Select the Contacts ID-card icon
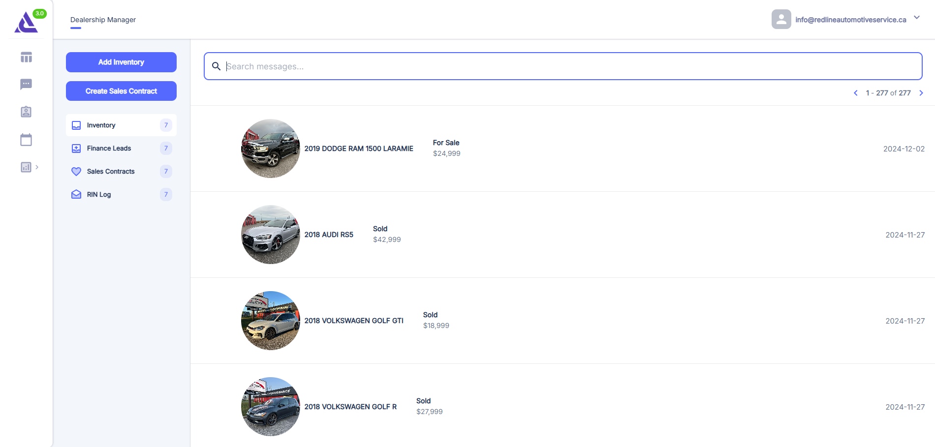Viewport: 935px width, 447px height. [26, 112]
